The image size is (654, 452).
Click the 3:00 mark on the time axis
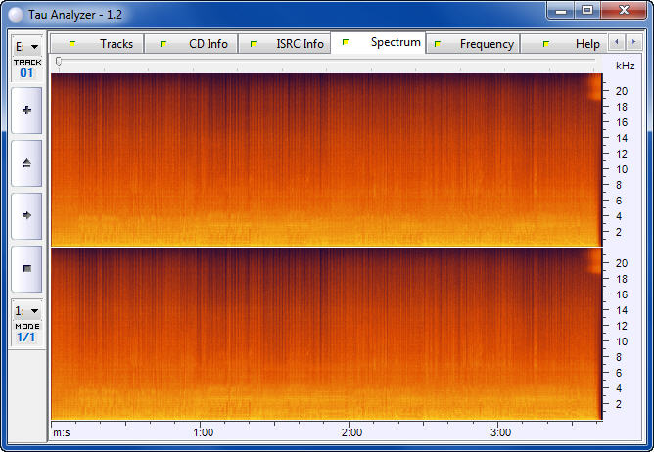pos(500,431)
